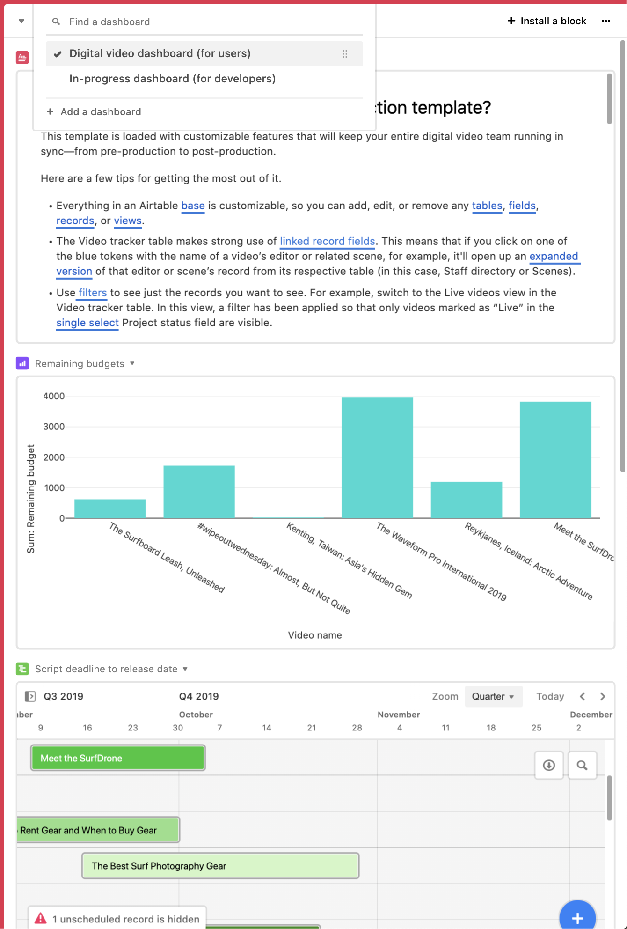The height and width of the screenshot is (929, 627).
Task: Open the tables link
Action: tap(487, 206)
